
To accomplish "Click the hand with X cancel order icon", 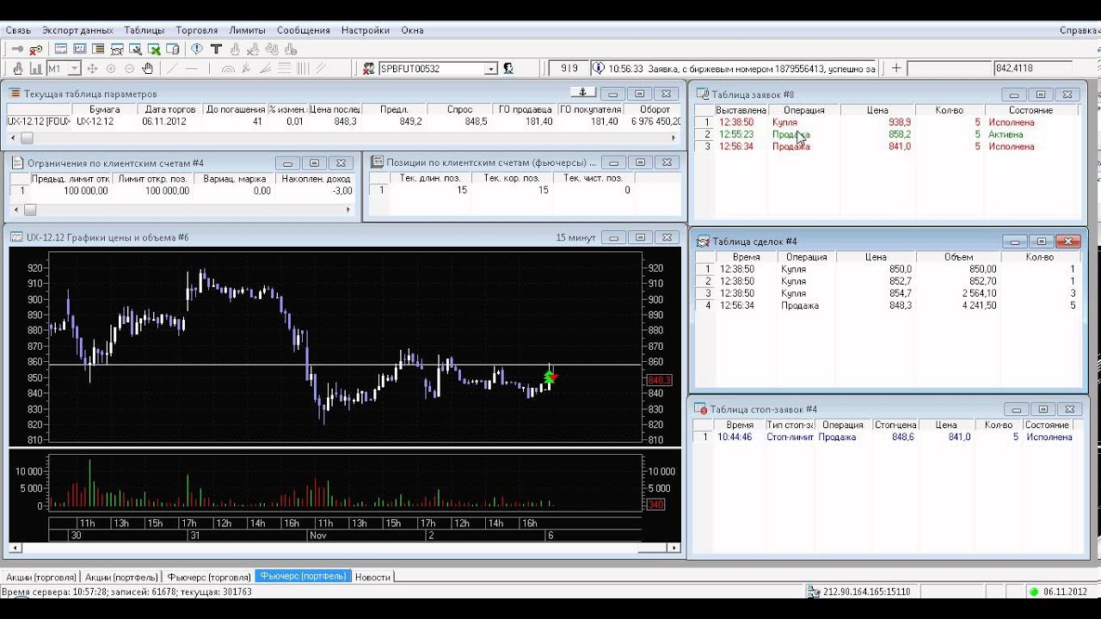I will 253,49.
